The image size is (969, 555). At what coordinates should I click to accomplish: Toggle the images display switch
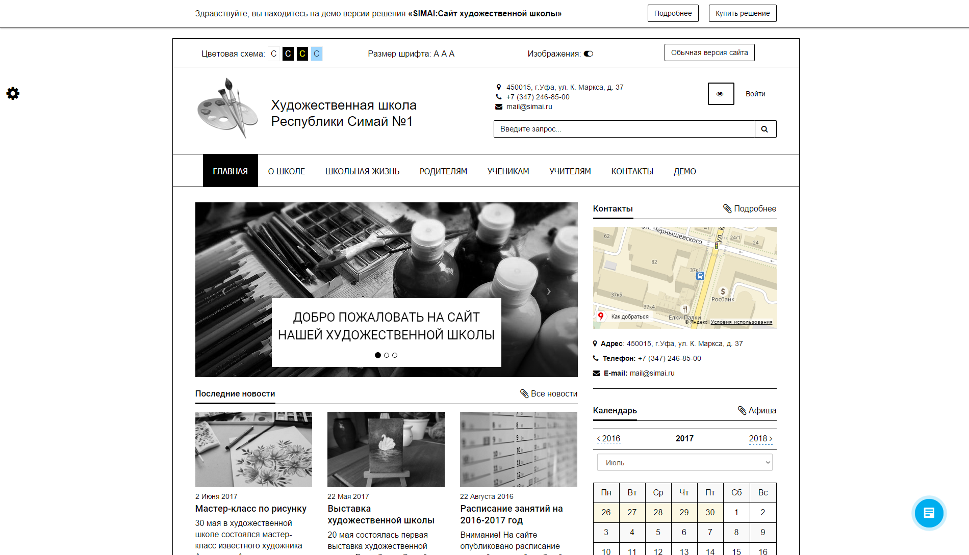point(589,54)
